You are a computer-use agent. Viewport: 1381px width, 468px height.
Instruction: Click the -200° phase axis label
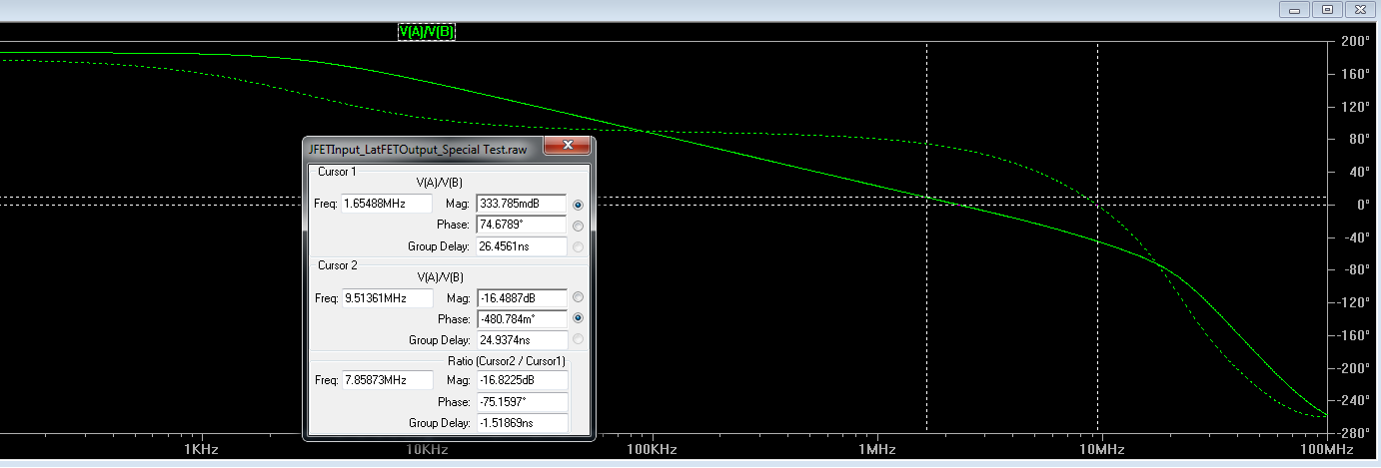[x=1353, y=368]
